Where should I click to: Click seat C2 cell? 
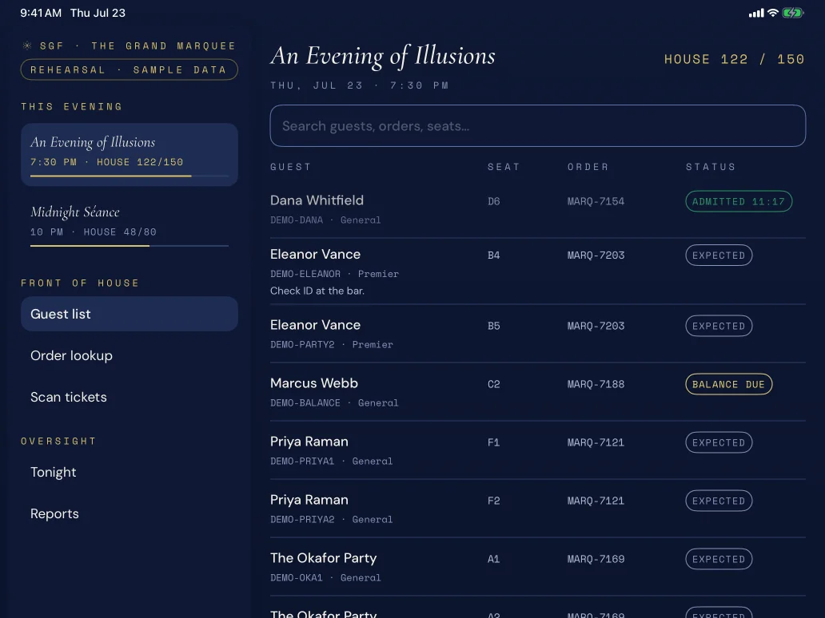(x=493, y=384)
